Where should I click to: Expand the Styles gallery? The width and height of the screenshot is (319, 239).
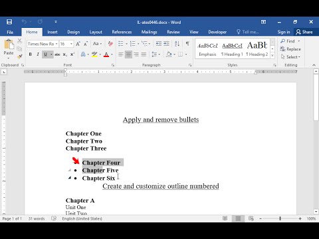pos(272,55)
